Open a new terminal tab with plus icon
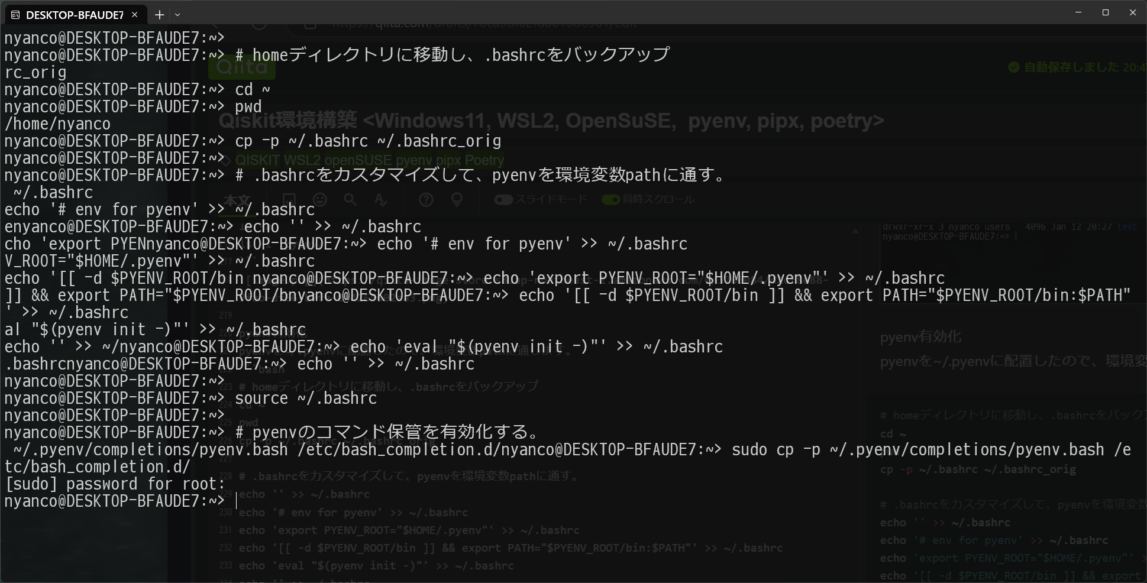 [159, 14]
